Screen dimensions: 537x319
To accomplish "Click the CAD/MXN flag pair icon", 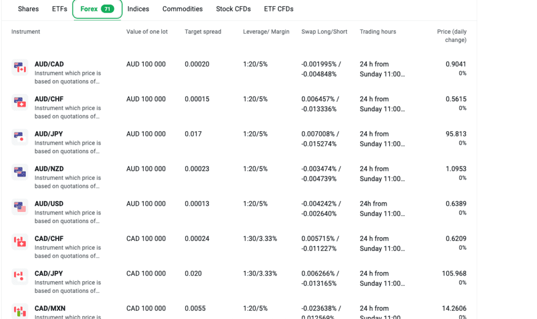I will [20, 312].
